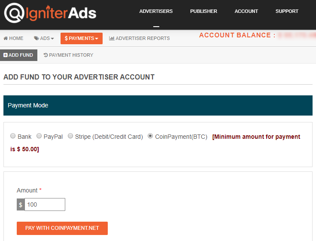Choose Stripe (Debit/Credit Card) radio button
The image size is (316, 241).
[70, 136]
